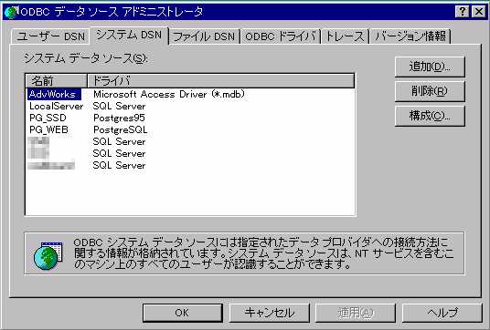Click the ドライバ column header

(221, 81)
